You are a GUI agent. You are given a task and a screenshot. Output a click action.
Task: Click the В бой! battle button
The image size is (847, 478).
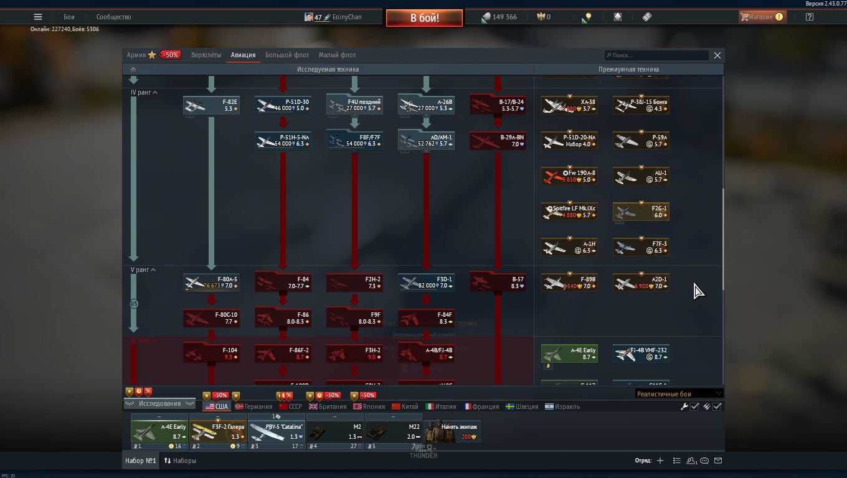(x=424, y=18)
